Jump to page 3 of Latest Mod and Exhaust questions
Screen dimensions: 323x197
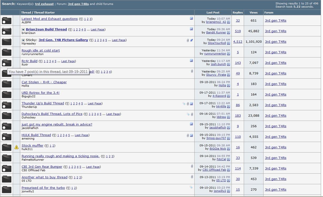click(x=91, y=19)
